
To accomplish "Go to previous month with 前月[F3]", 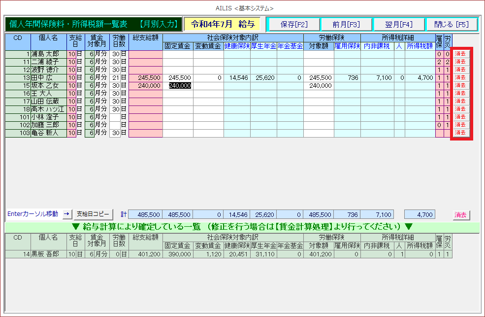I will pos(346,25).
